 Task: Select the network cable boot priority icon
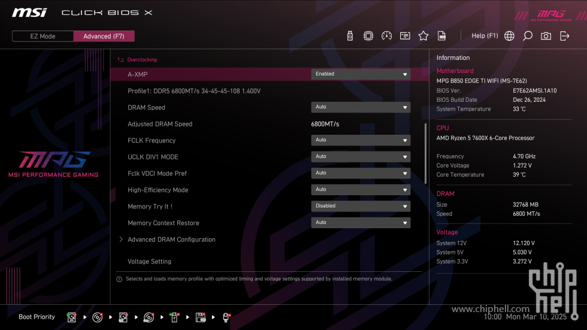(x=226, y=317)
